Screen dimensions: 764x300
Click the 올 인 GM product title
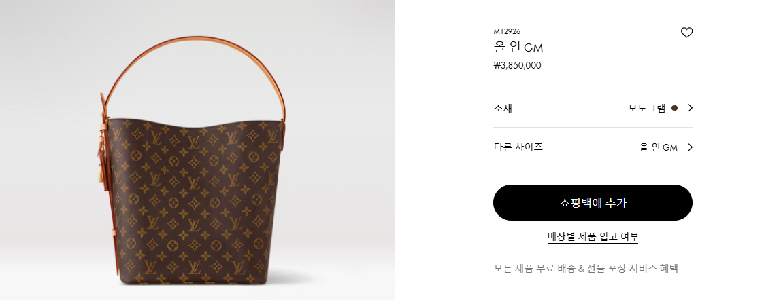coord(518,48)
